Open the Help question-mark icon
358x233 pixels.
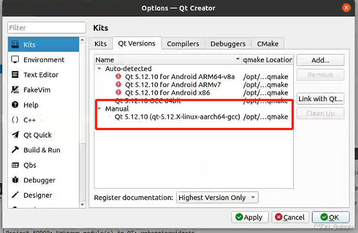pos(15,105)
